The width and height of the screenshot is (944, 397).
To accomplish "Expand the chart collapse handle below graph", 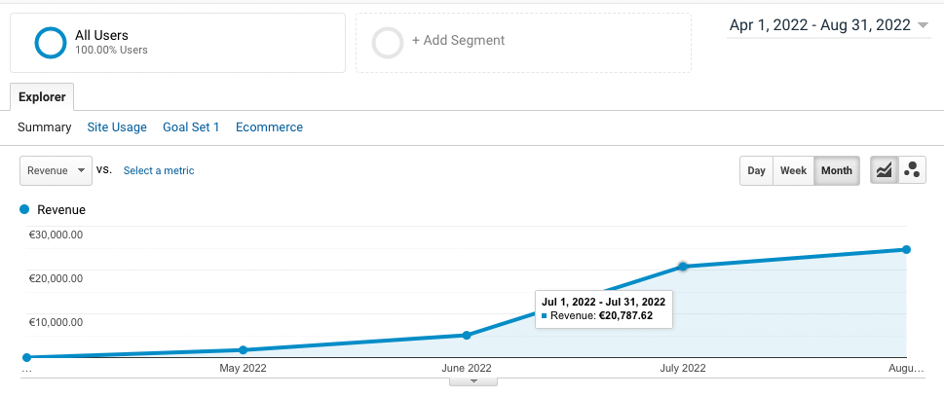I will [x=474, y=381].
